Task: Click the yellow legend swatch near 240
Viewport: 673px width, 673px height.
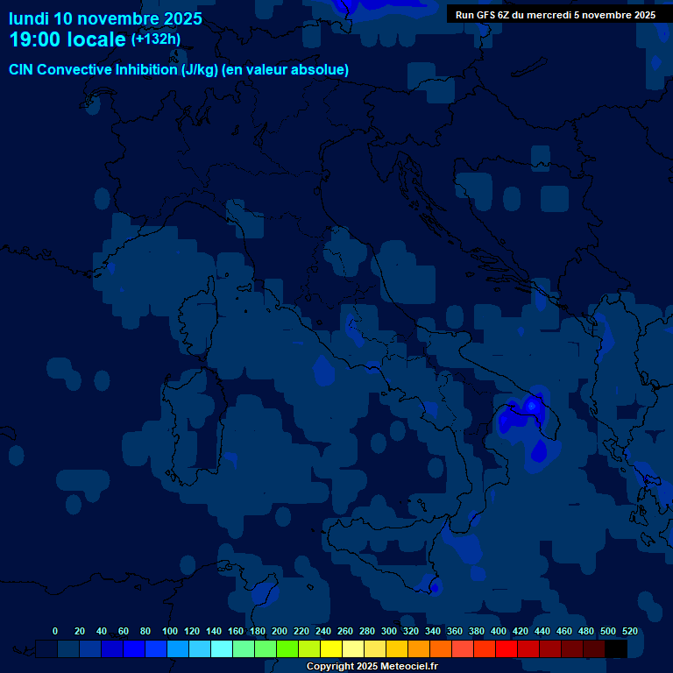Action: pyautogui.click(x=331, y=648)
